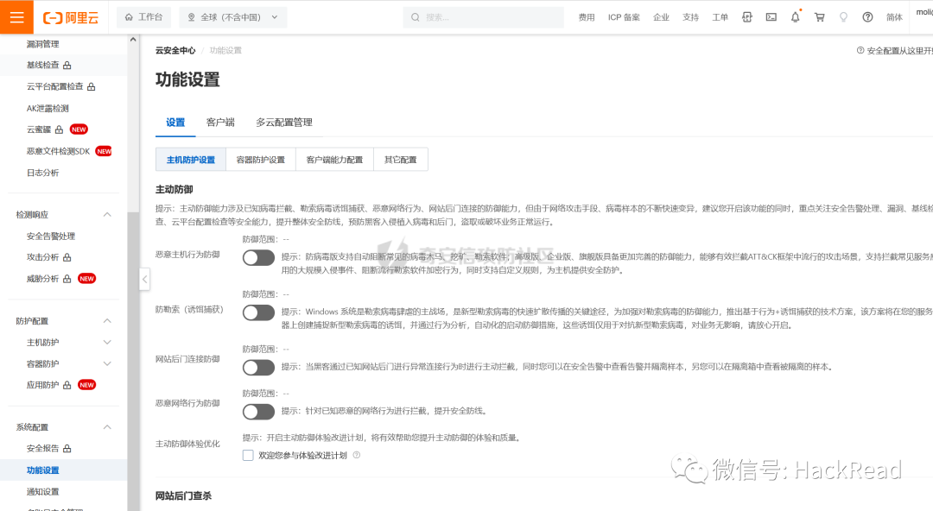This screenshot has width=933, height=511.
Task: Open 功能设置 in the sidebar
Action: pos(43,470)
